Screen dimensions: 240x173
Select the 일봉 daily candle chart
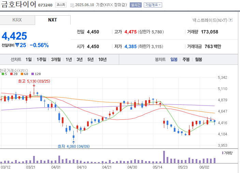tap(174, 59)
